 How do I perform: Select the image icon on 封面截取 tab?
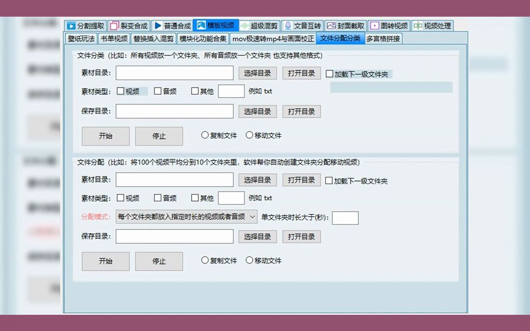pos(331,25)
